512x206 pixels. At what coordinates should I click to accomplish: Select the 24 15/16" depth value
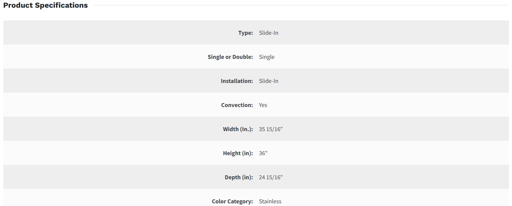(x=271, y=177)
